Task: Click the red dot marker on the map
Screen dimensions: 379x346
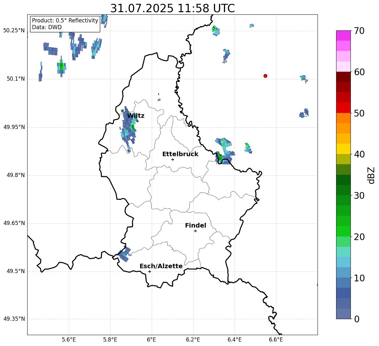Action: click(265, 76)
